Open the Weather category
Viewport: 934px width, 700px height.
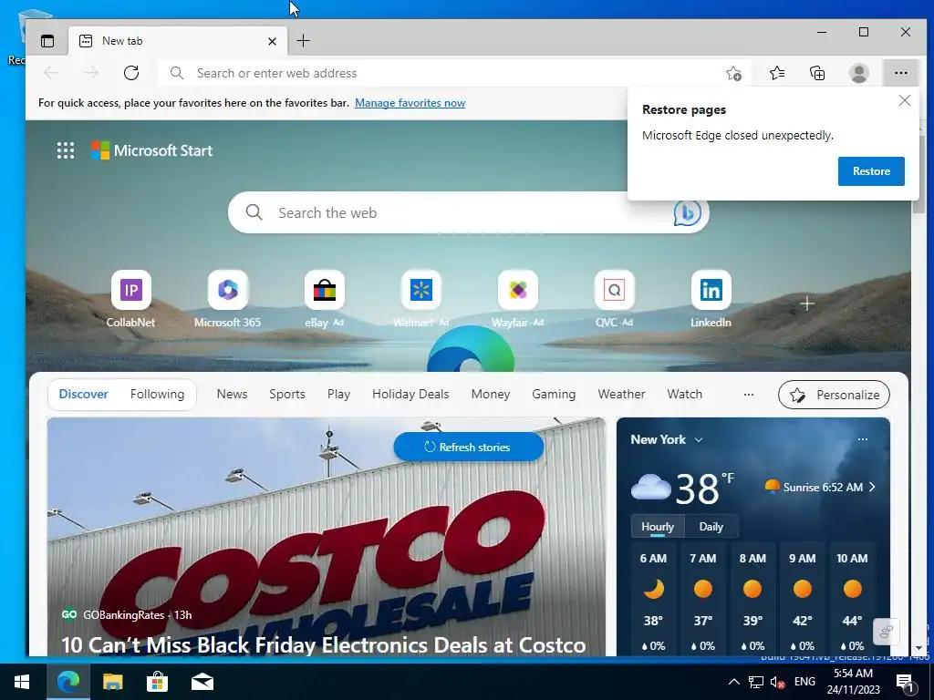(621, 394)
